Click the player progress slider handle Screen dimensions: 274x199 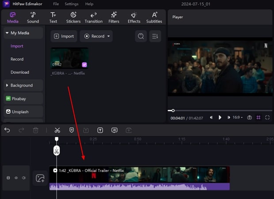click(x=173, y=111)
